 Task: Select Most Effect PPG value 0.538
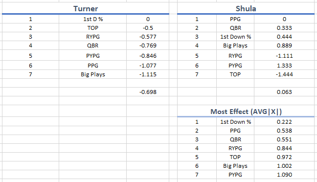[284, 131]
